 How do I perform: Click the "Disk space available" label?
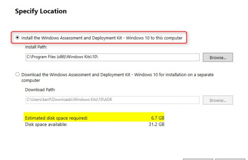pyautogui.click(x=46, y=124)
